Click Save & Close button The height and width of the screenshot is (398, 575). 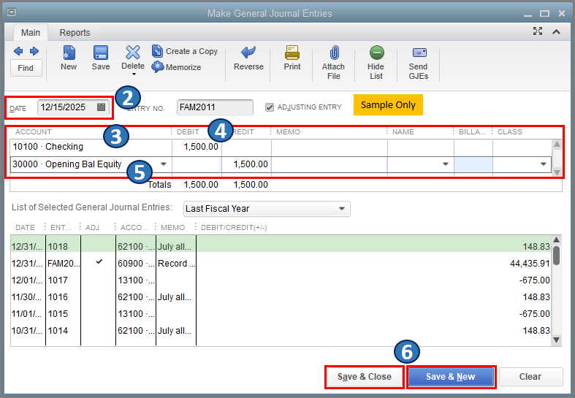click(x=365, y=377)
